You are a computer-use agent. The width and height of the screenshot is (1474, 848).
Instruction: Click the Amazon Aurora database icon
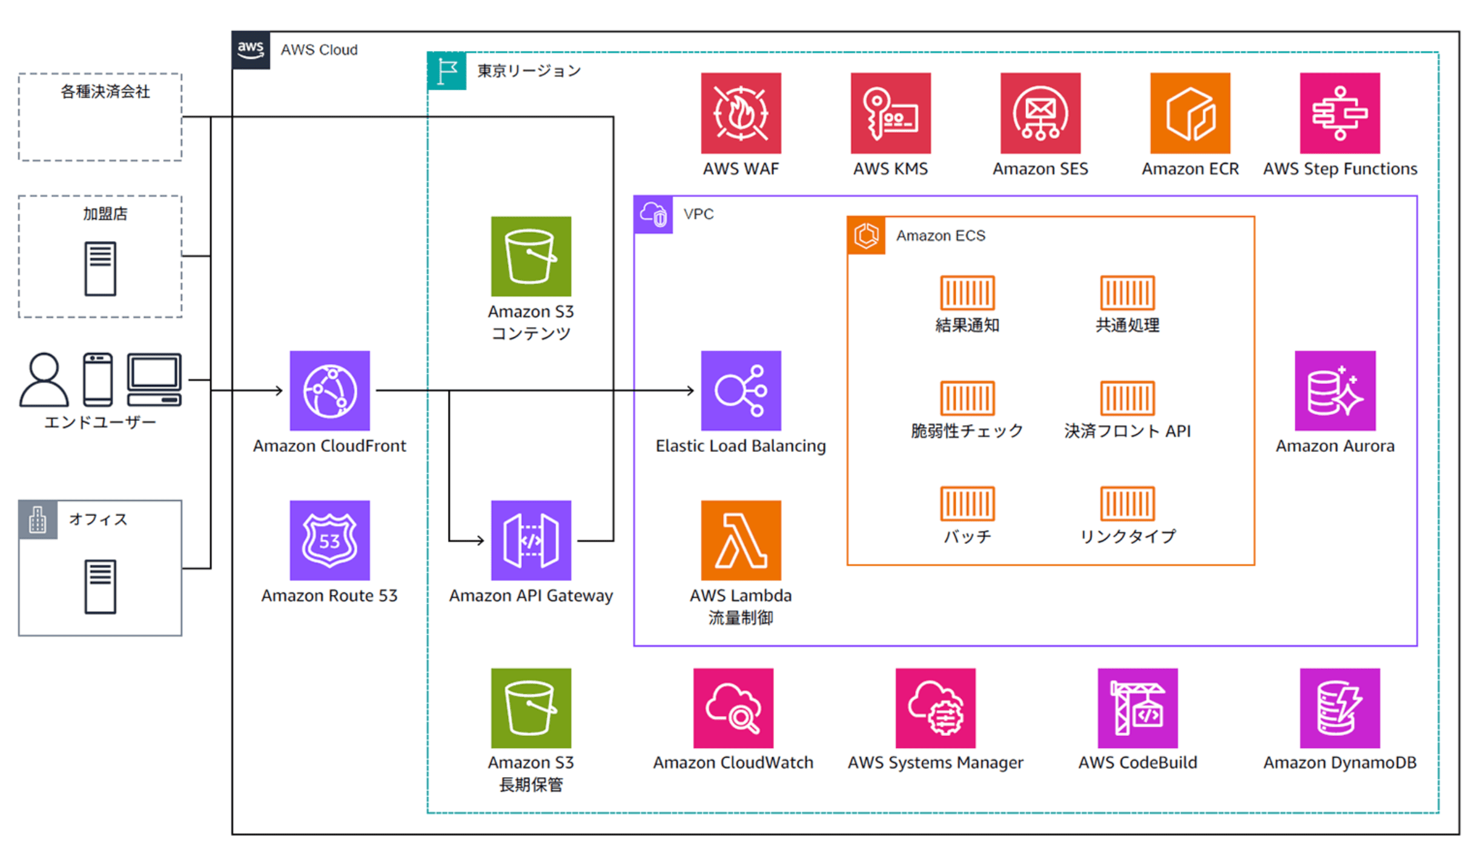coord(1335,391)
